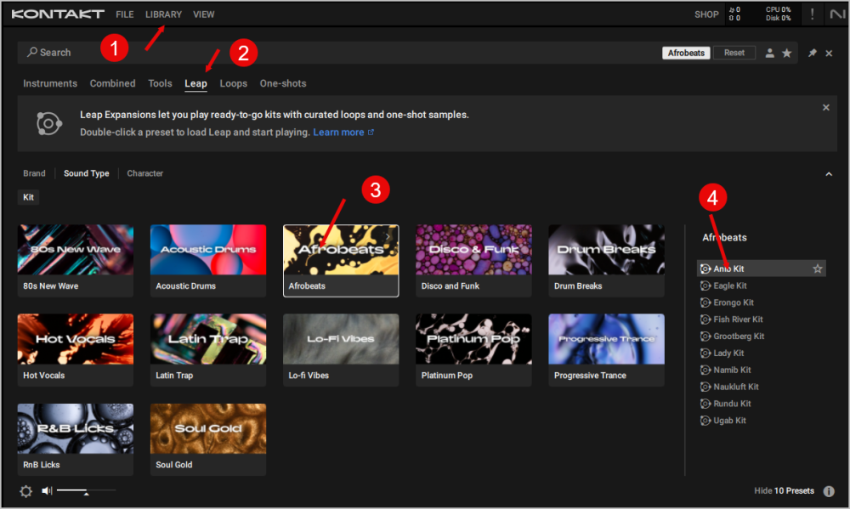This screenshot has width=850, height=509.
Task: Select the Eagle Kit preset
Action: (x=729, y=286)
